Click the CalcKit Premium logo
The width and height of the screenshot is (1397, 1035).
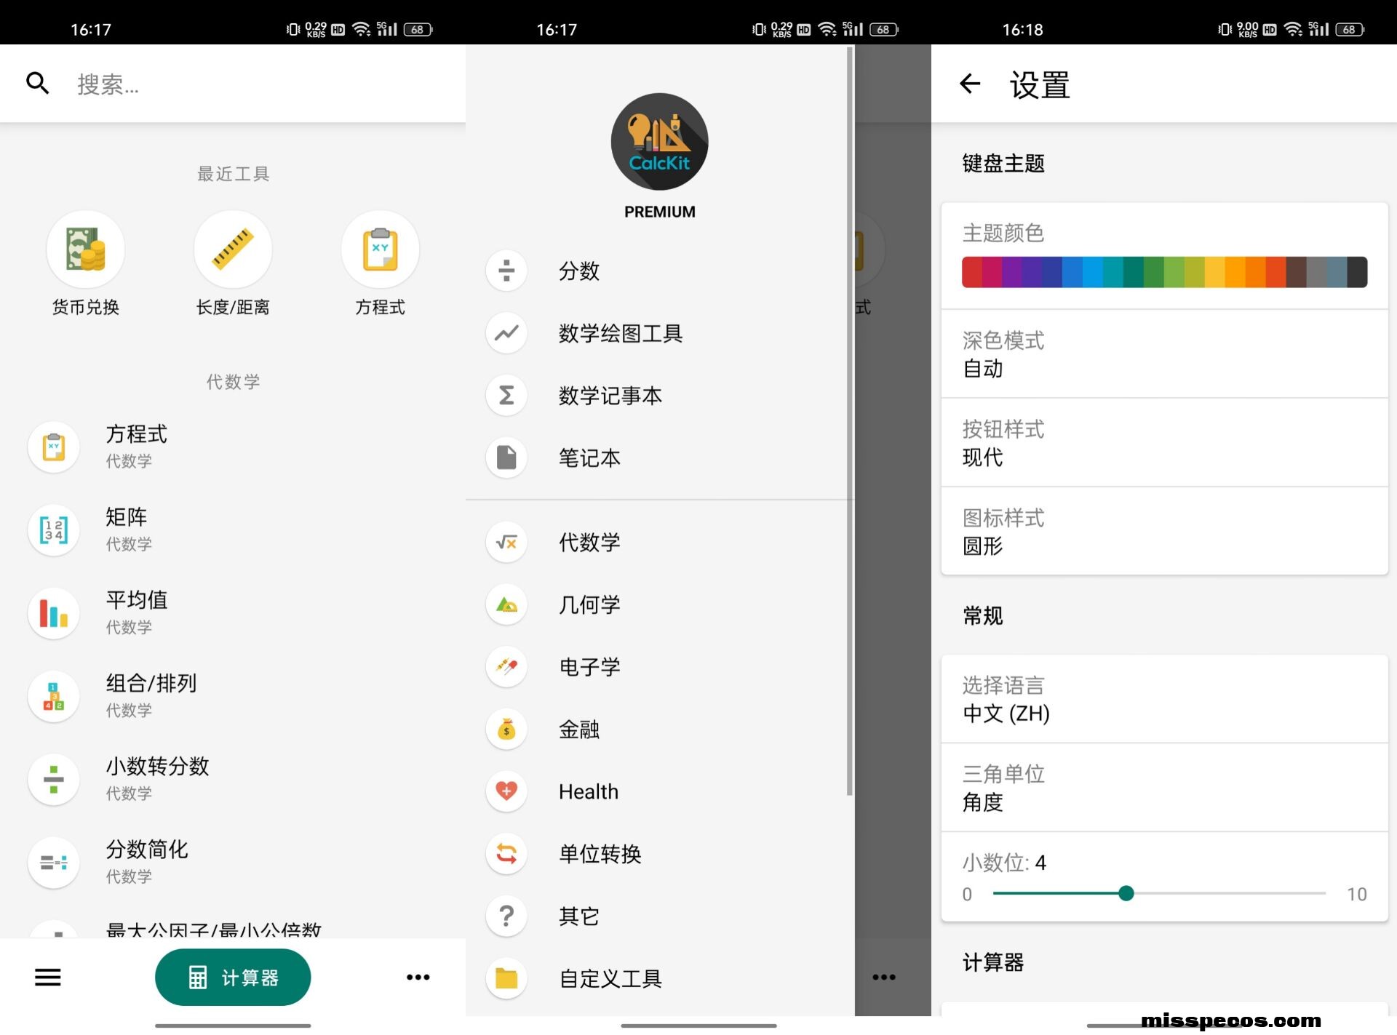pos(659,142)
